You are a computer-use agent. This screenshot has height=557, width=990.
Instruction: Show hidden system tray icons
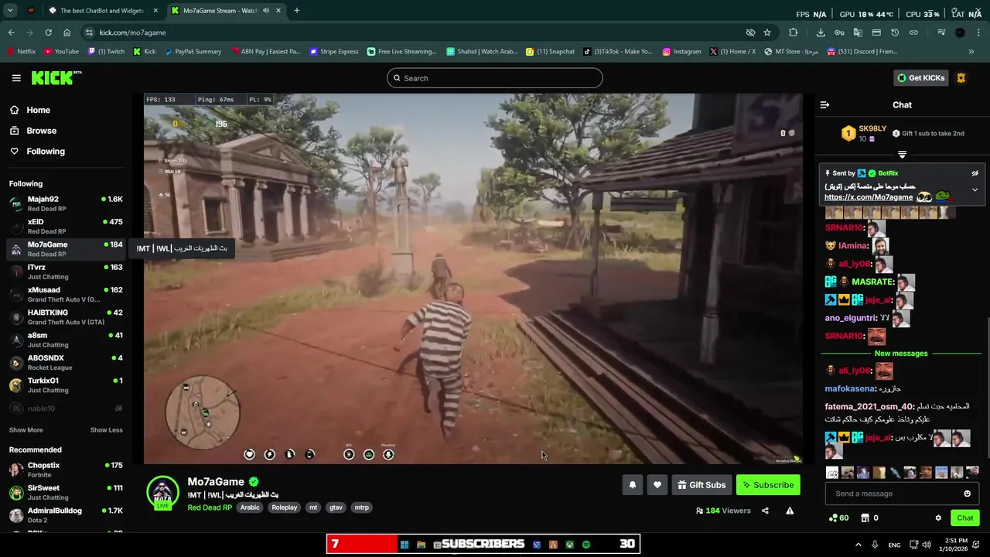click(858, 545)
